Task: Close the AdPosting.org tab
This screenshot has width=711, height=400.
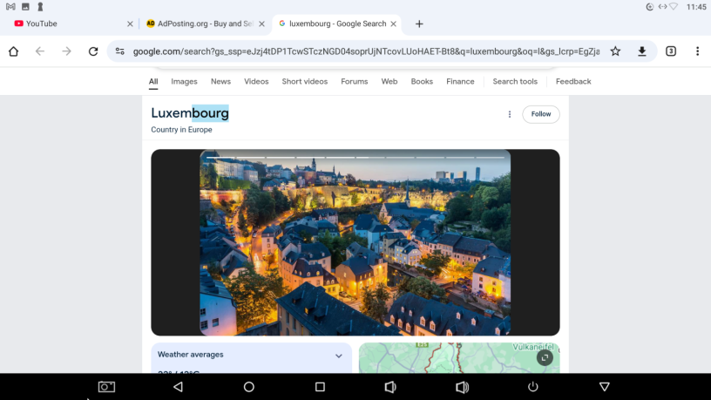Action: 261,24
